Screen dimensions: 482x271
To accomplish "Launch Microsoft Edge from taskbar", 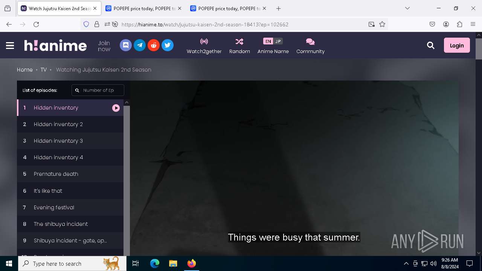I will (x=155, y=263).
